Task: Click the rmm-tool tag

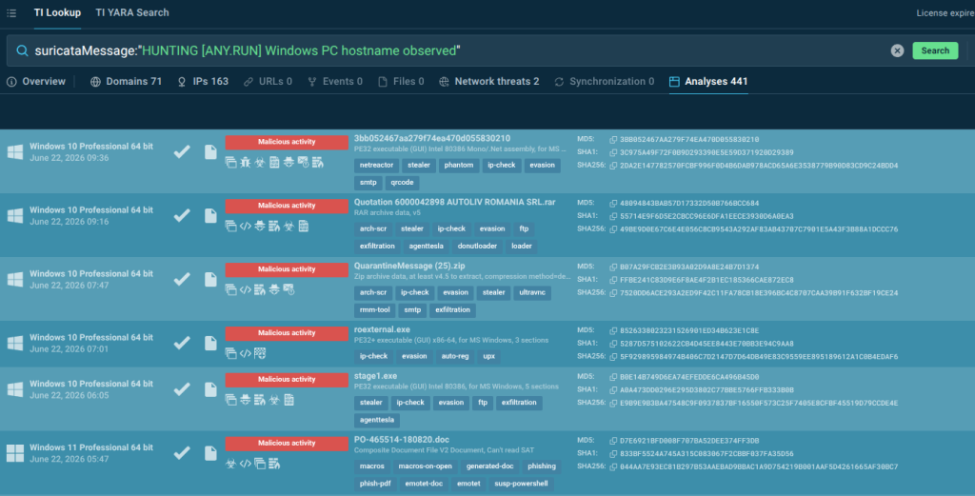Action: click(x=375, y=310)
